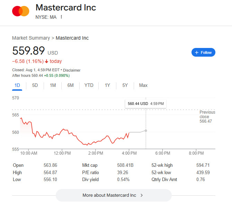This screenshot has width=232, height=204.
Task: Select the YTD chart range
Action: coord(89,85)
